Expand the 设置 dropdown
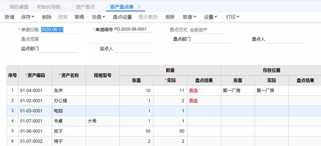This screenshot has height=146, width=321. [210, 17]
